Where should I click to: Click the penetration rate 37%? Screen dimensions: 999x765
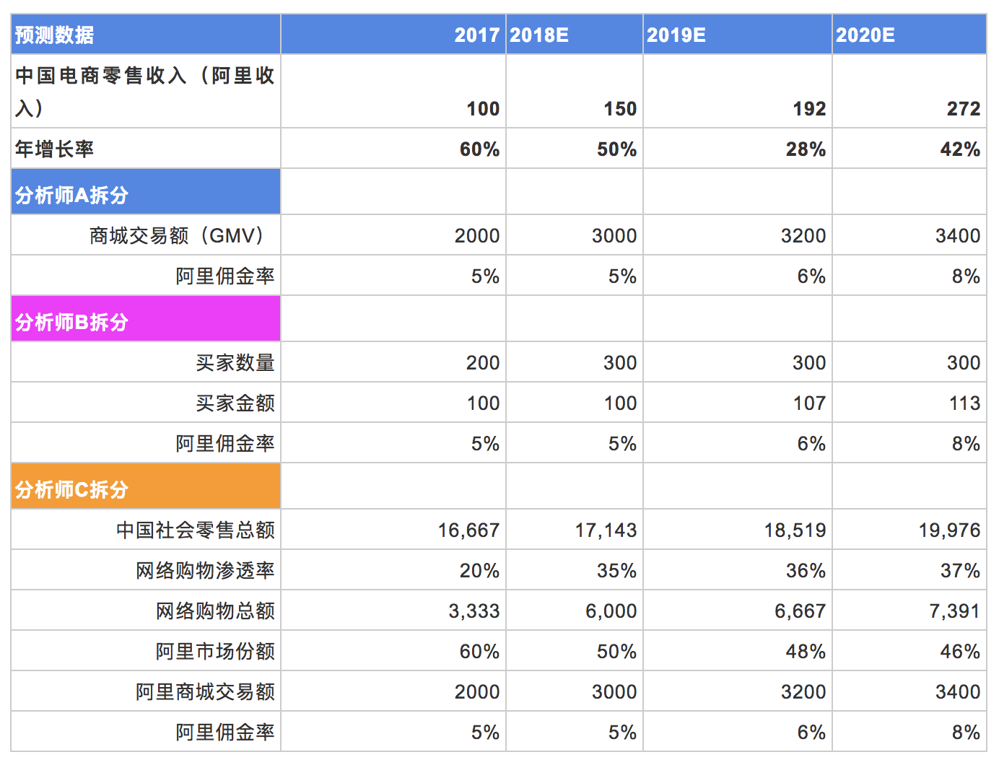click(x=960, y=571)
